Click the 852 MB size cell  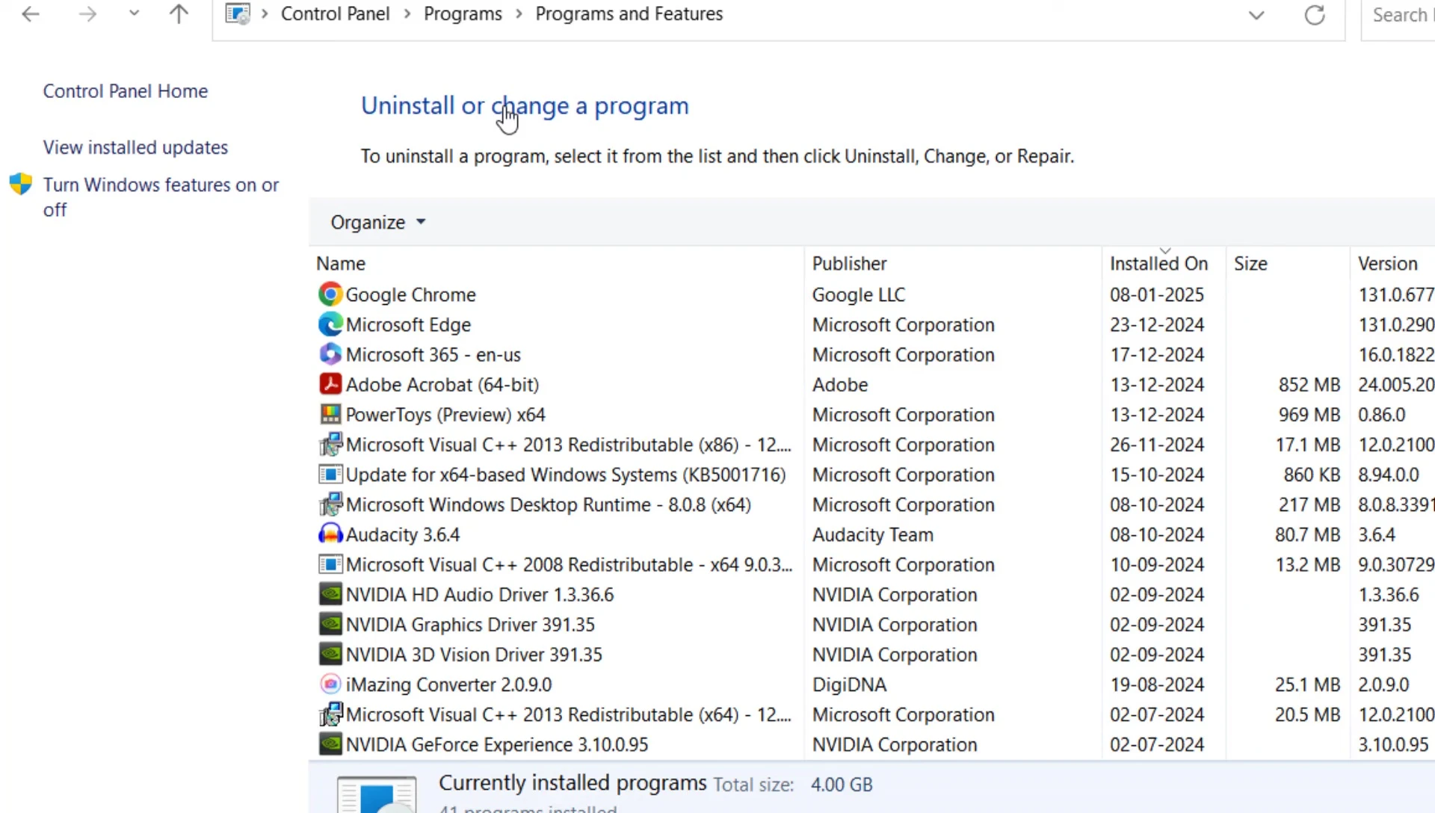pos(1309,384)
